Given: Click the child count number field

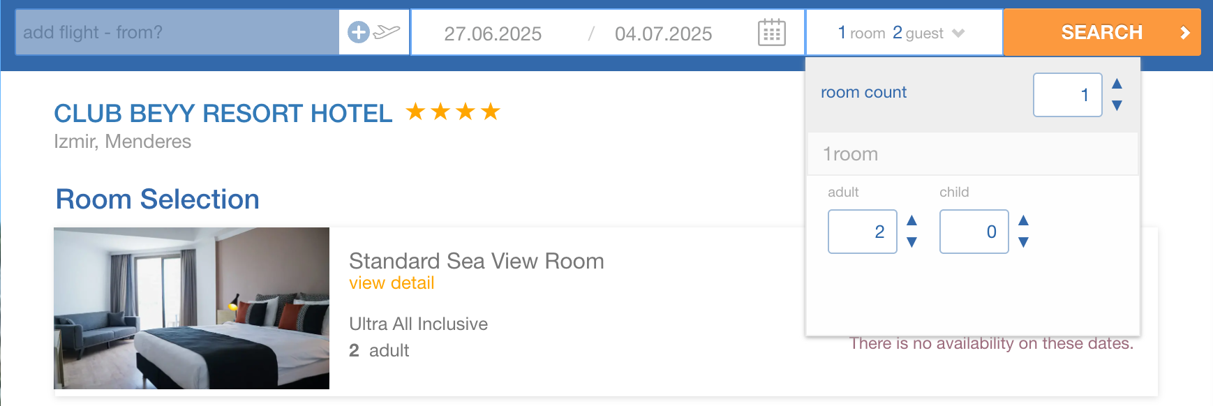Looking at the screenshot, I should [974, 232].
